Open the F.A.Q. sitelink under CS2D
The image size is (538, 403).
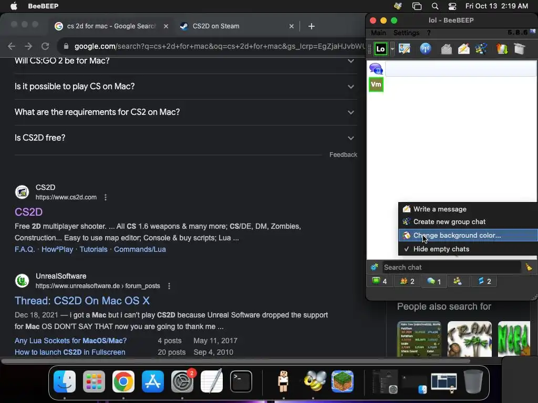25,249
